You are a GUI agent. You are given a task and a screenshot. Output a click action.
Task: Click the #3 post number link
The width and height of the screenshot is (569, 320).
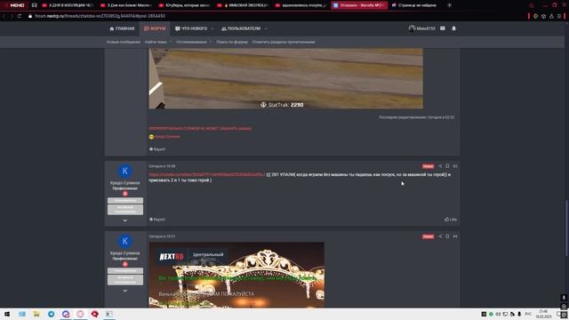pyautogui.click(x=455, y=166)
